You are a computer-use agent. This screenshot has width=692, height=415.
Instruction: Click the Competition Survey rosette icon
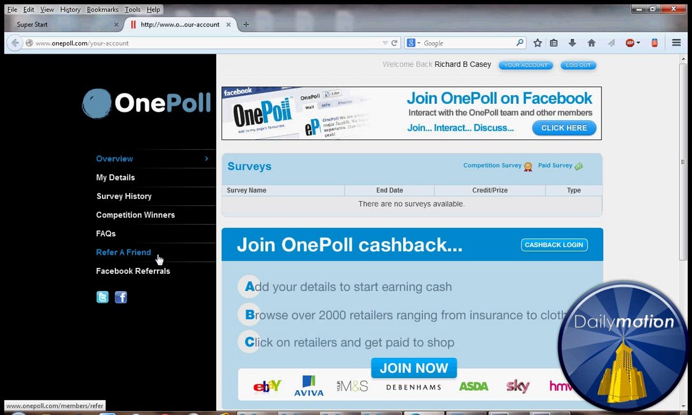[x=528, y=167]
